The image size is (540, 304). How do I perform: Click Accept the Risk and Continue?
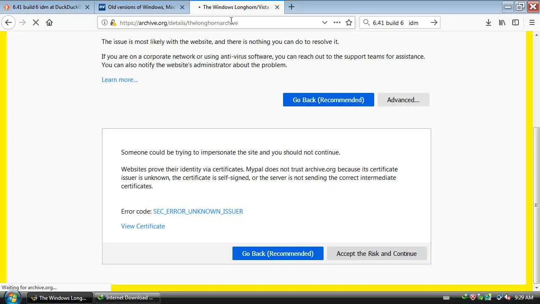377,253
